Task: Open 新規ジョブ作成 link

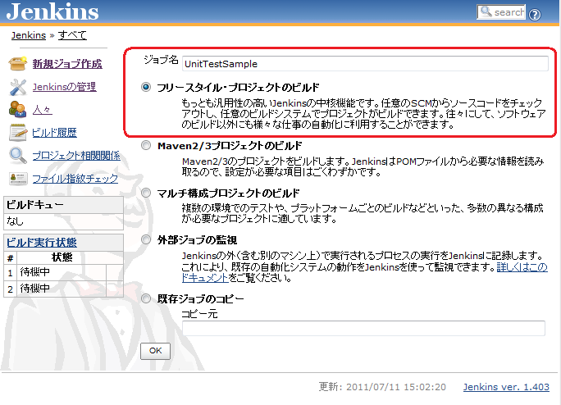Action: click(x=67, y=64)
